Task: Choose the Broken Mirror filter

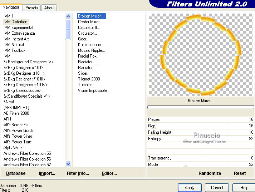Action: pos(92,16)
